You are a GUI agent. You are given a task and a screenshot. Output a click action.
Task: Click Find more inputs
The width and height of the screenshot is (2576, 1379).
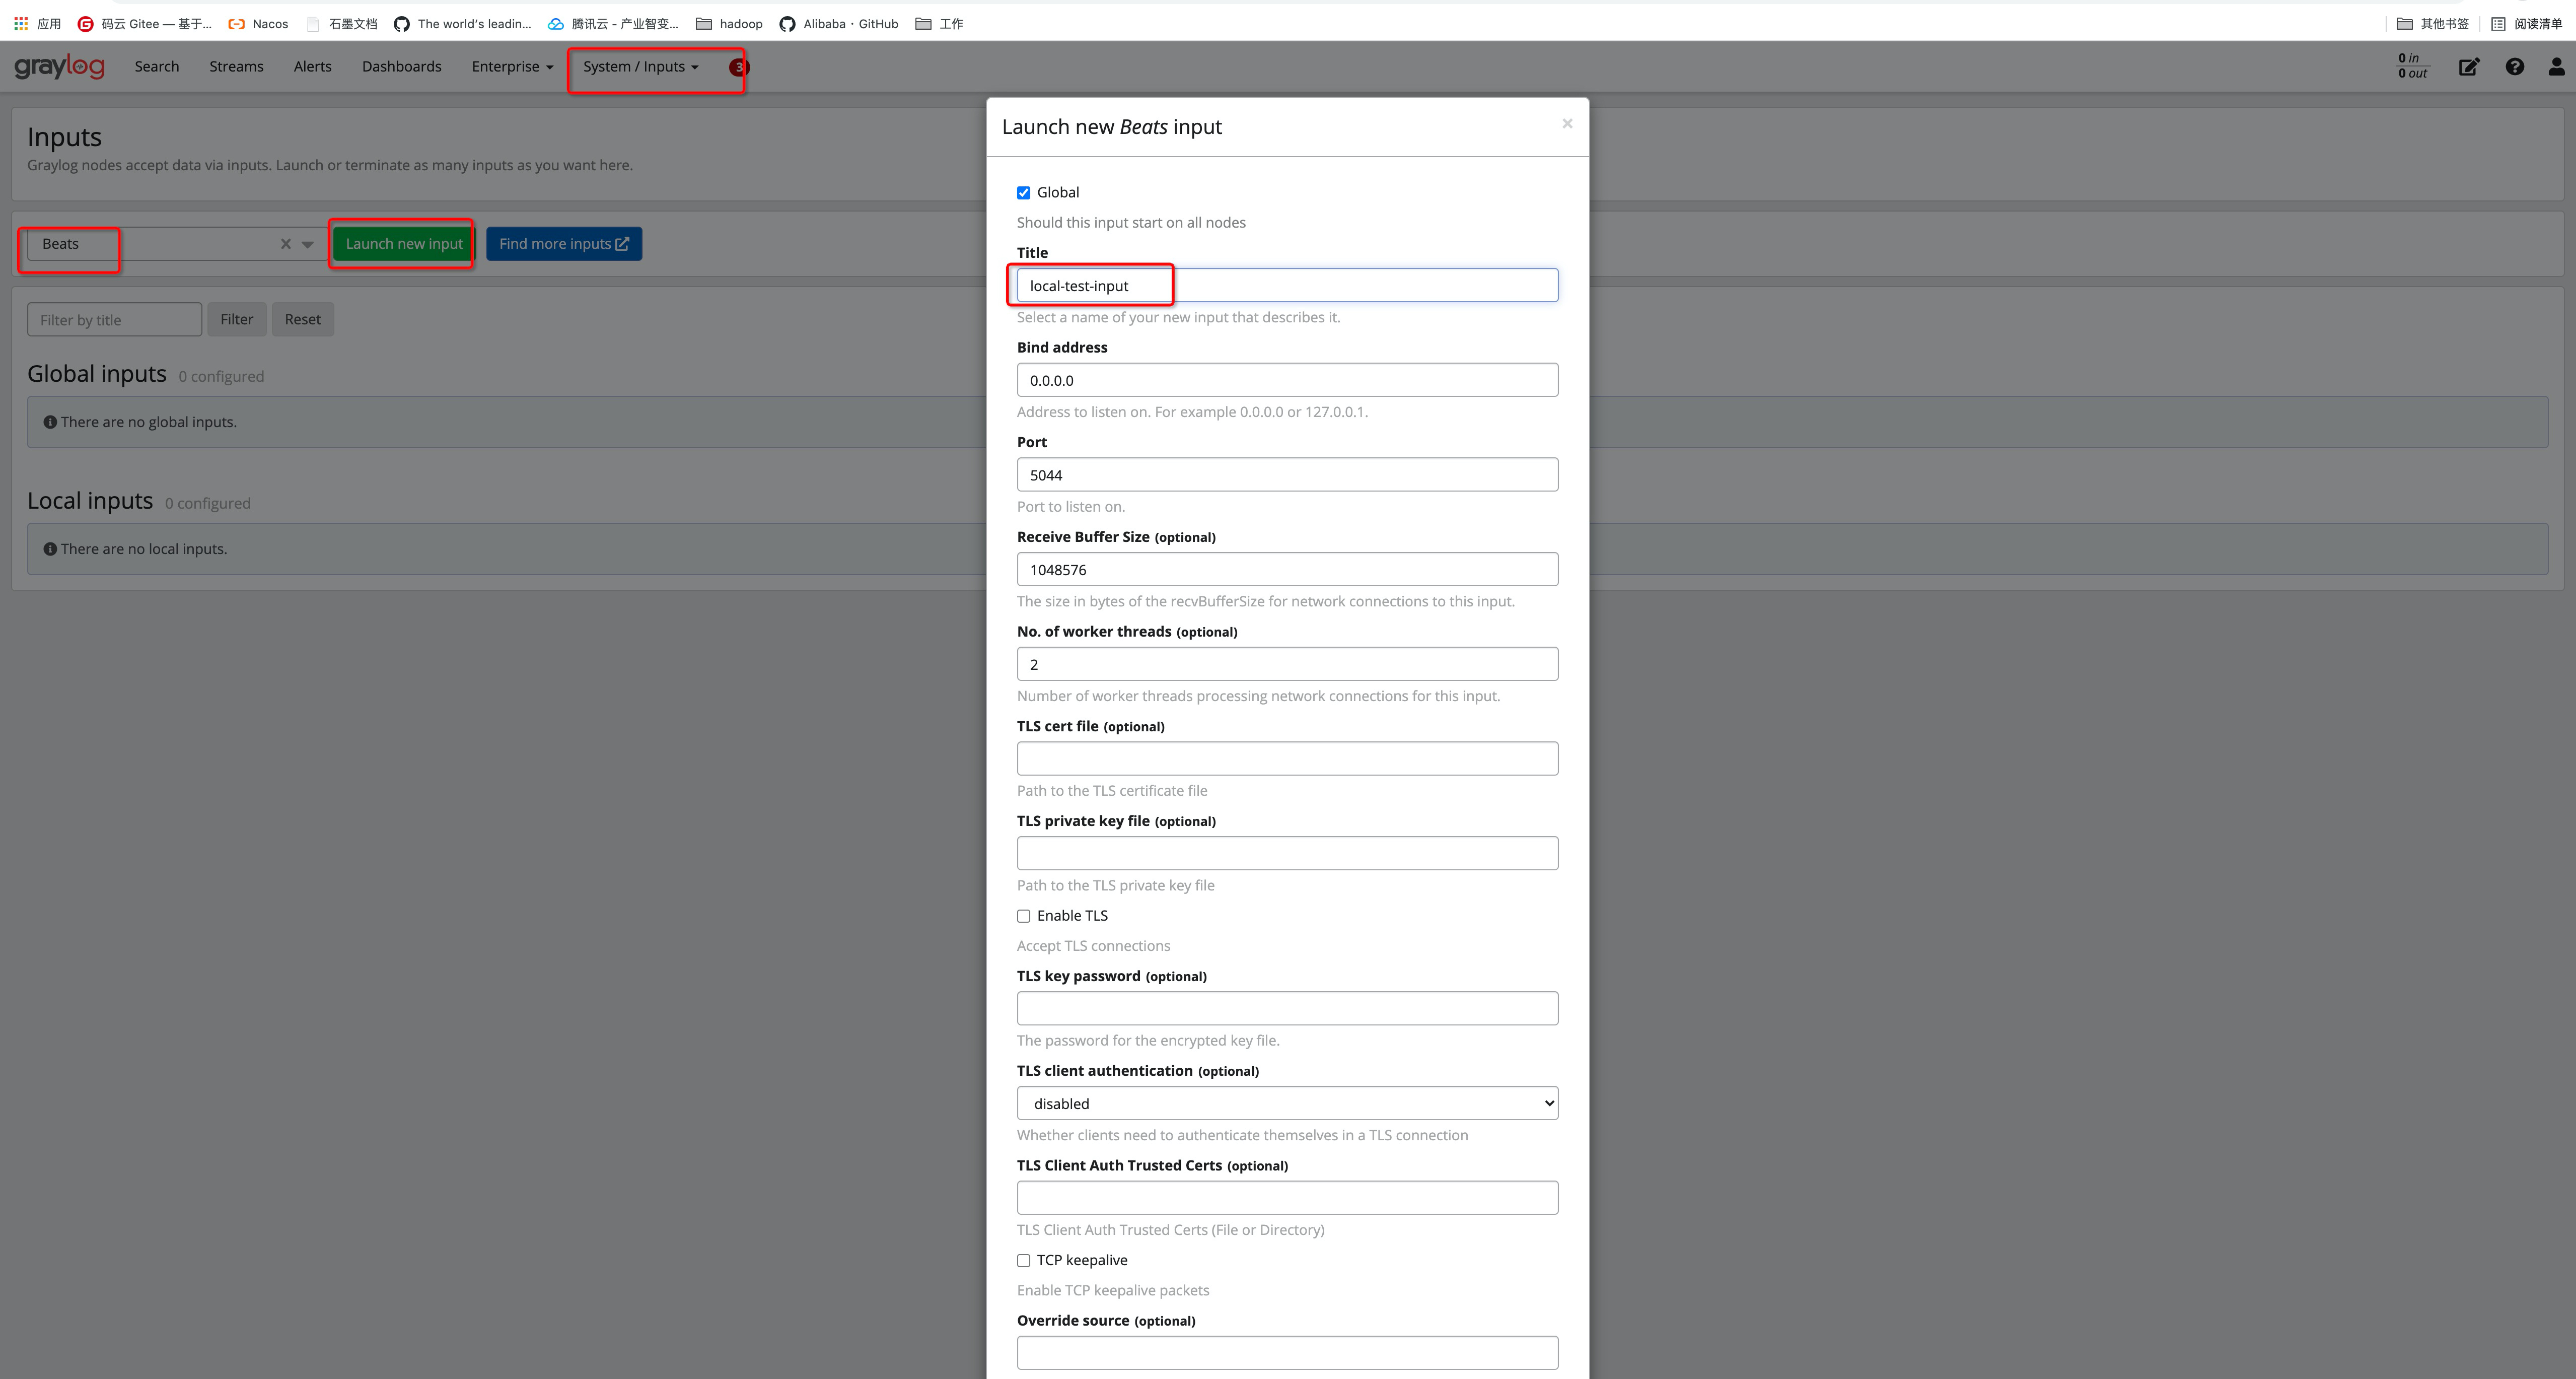point(563,243)
